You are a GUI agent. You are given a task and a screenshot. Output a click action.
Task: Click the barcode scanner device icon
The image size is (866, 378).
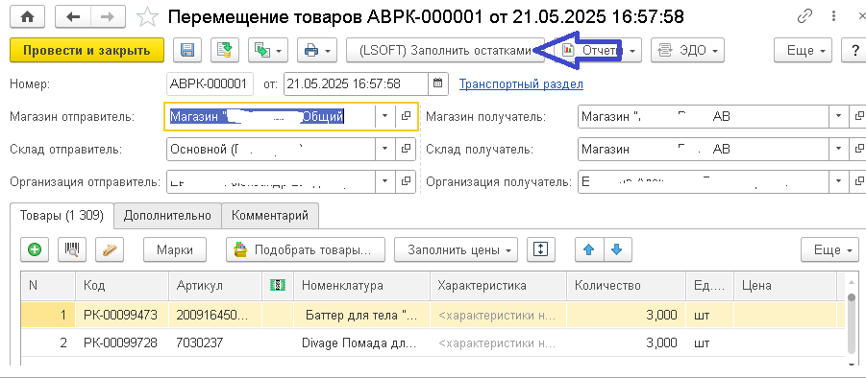coord(110,249)
